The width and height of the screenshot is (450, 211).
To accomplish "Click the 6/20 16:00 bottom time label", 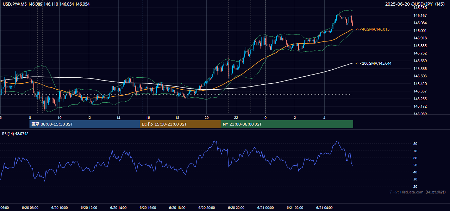I will click(148, 208).
